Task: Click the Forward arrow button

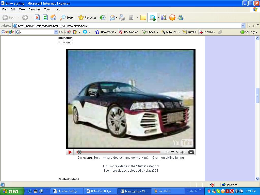Action: click(x=25, y=18)
